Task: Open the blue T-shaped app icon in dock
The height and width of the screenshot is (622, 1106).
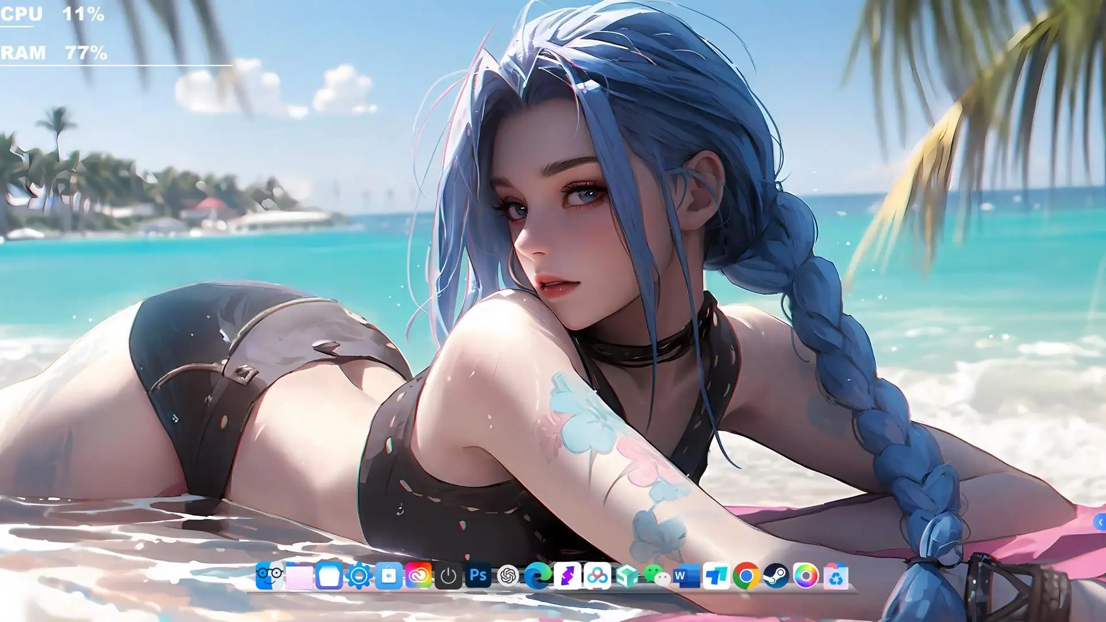Action: pos(716,575)
